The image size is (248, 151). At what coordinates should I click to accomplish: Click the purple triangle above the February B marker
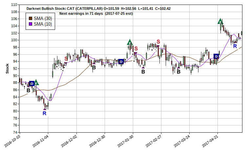(143, 67)
